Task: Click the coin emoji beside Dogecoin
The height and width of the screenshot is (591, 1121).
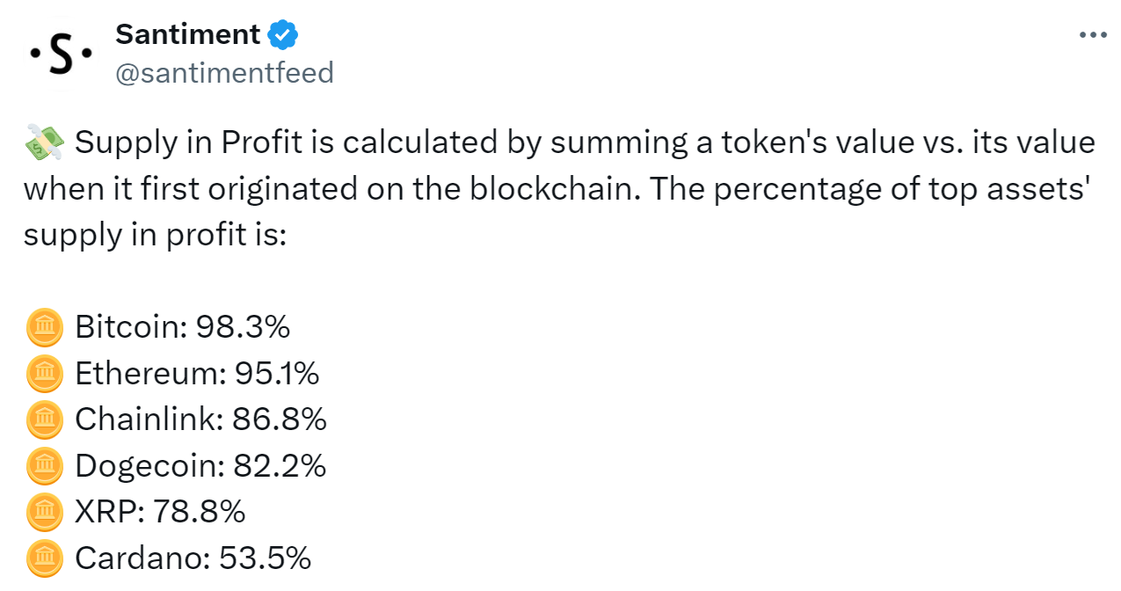Action: tap(44, 466)
